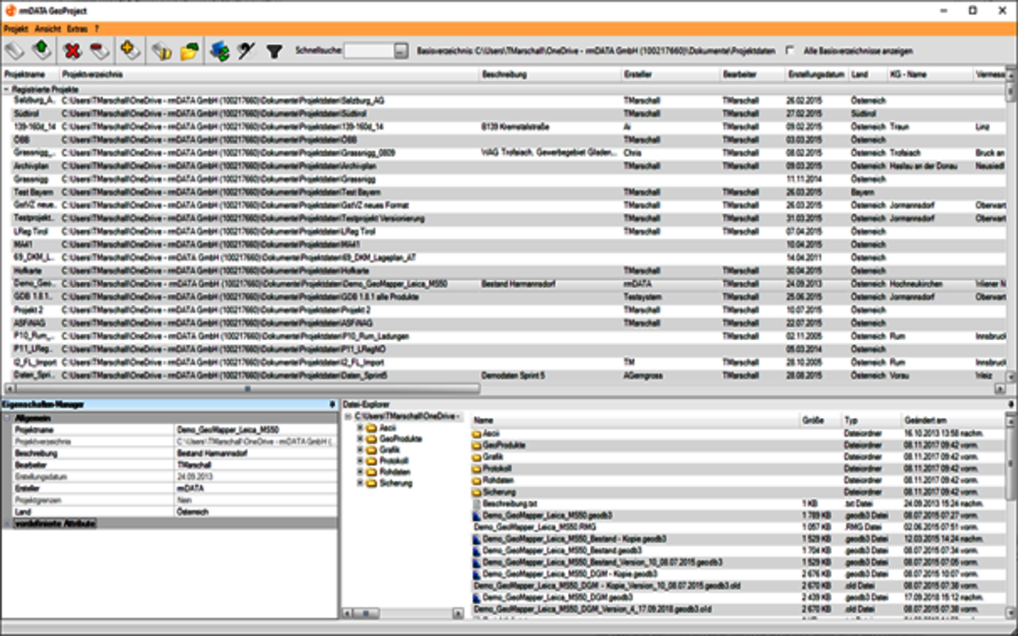Expand the Rohdaten tree node
Image resolution: width=1018 pixels, height=636 pixels.
point(360,472)
